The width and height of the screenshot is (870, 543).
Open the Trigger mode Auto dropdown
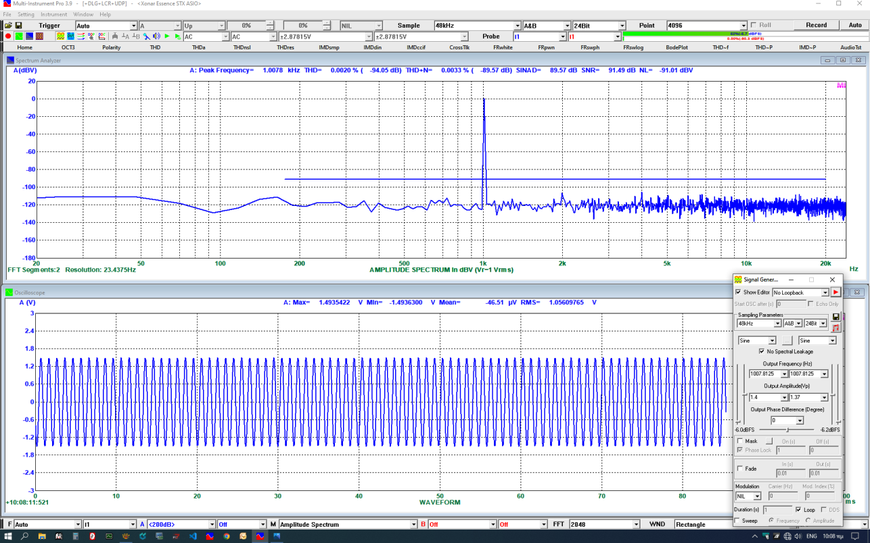tap(133, 26)
